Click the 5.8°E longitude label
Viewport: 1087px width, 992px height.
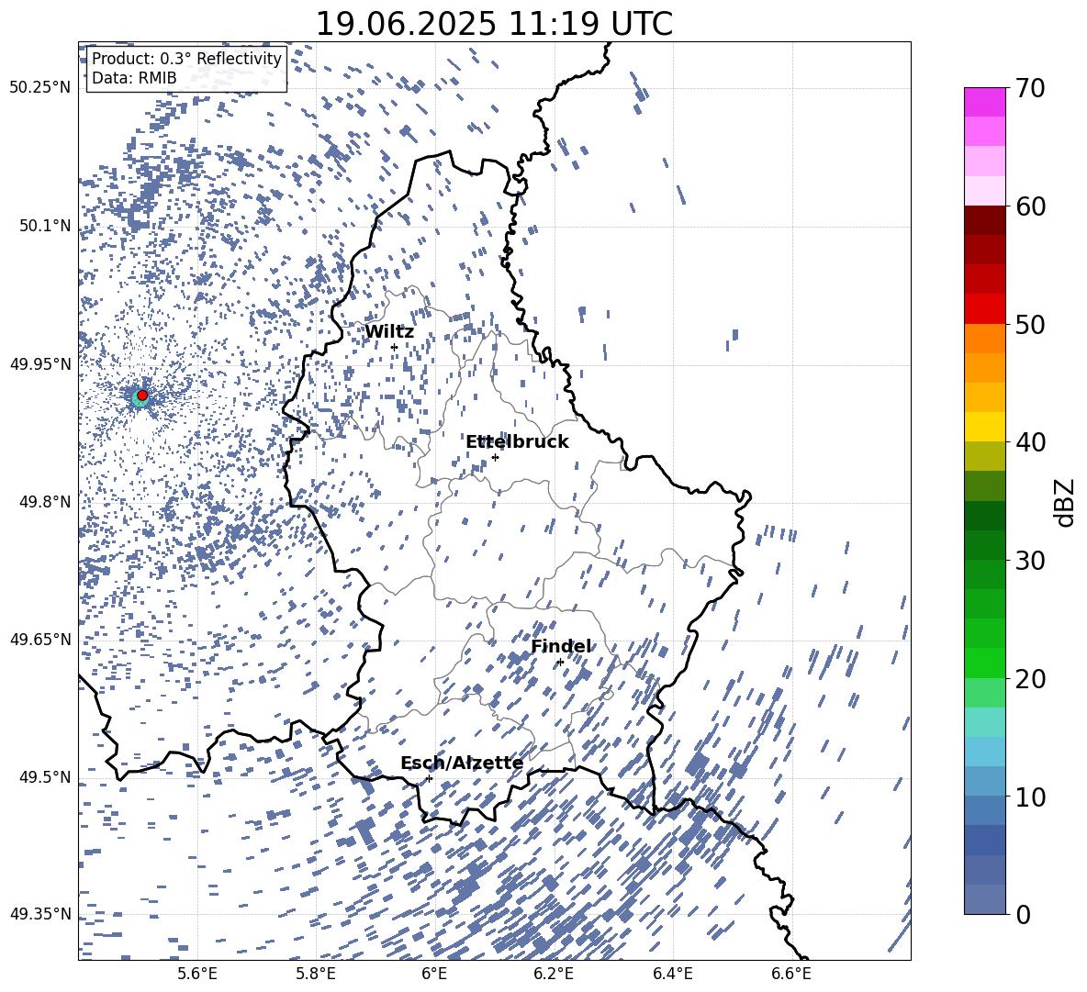click(316, 974)
